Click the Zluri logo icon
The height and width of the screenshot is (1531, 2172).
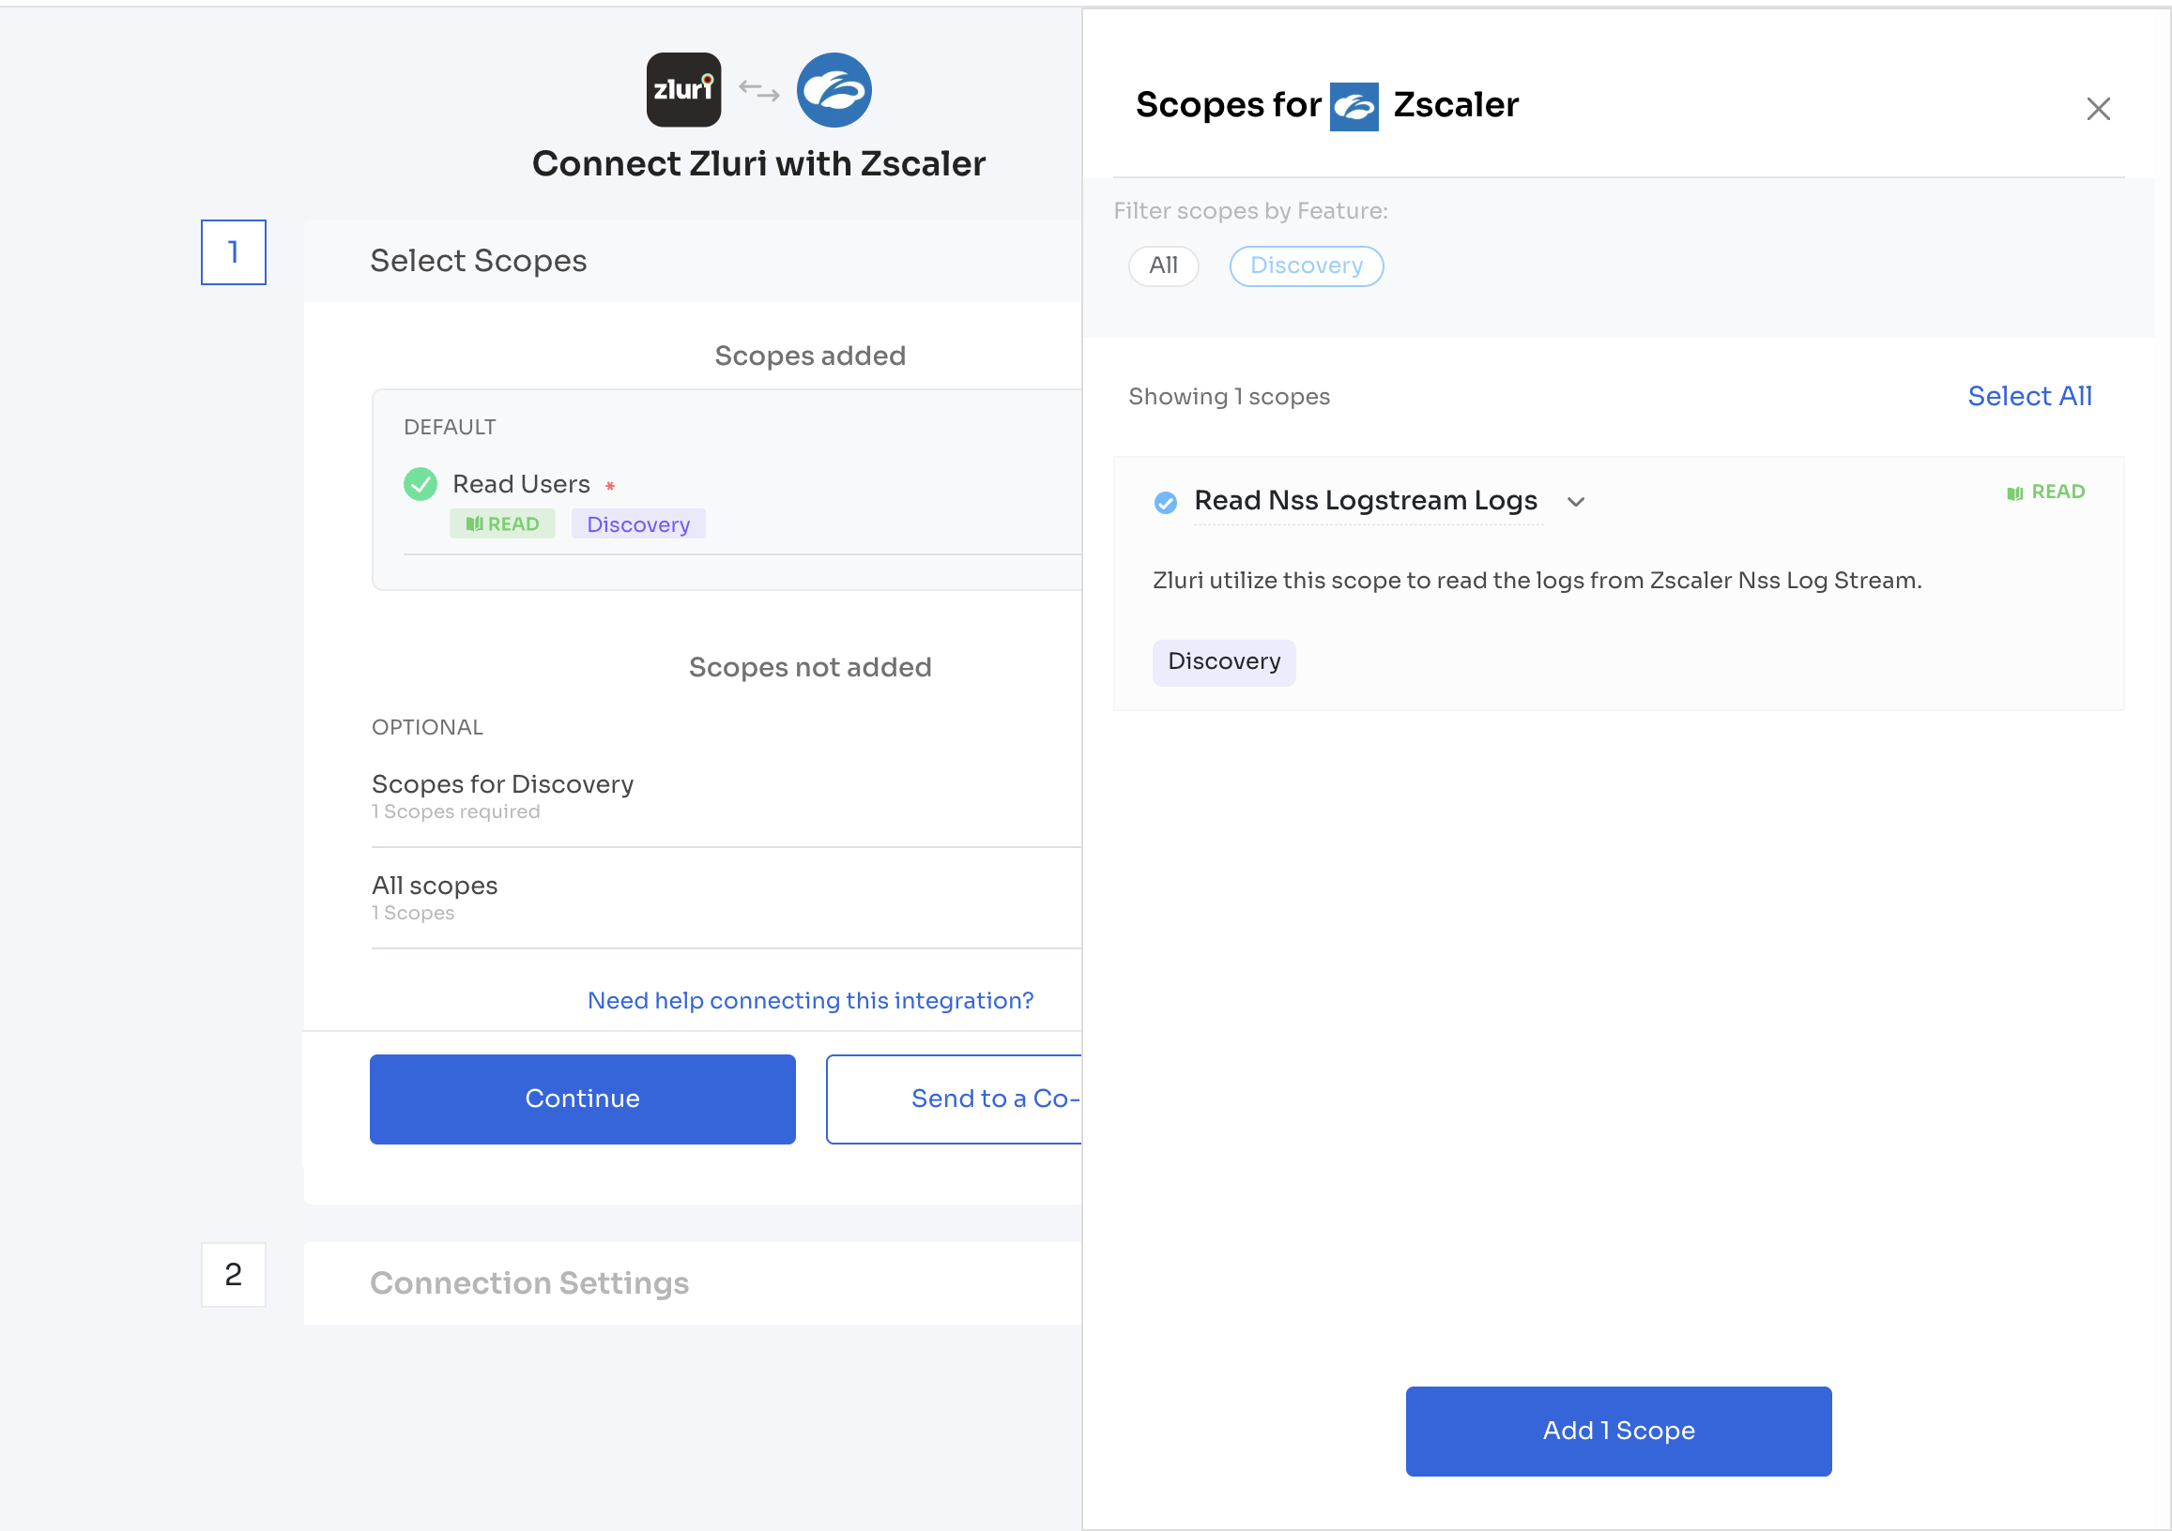click(x=683, y=90)
